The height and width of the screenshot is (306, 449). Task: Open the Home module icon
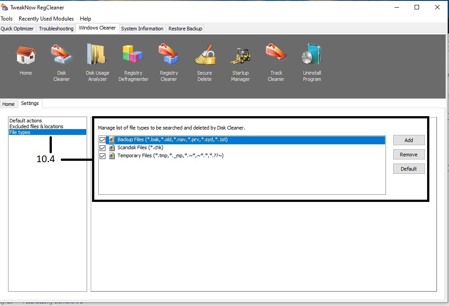(x=26, y=55)
